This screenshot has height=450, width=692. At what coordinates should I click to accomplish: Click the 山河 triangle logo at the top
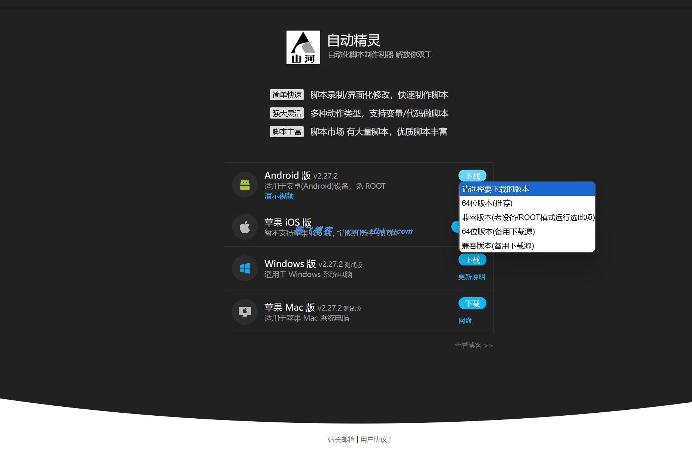(303, 47)
